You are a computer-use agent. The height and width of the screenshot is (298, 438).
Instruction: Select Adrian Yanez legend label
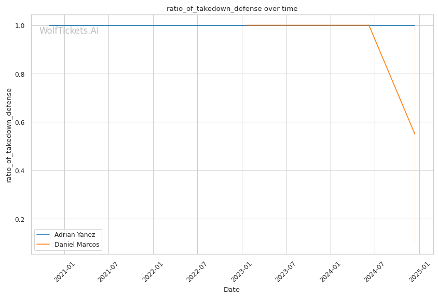(75, 235)
